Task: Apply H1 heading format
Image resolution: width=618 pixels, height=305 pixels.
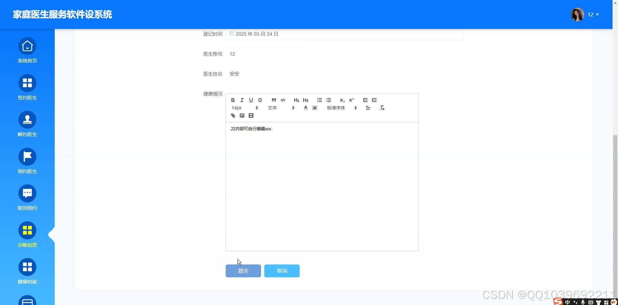Action: (296, 100)
